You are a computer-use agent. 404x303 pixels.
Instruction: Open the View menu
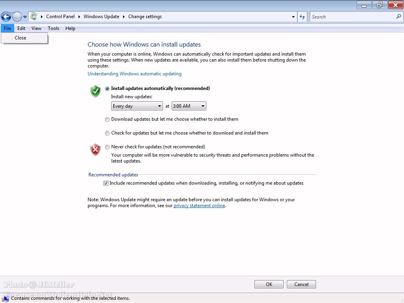(x=36, y=28)
